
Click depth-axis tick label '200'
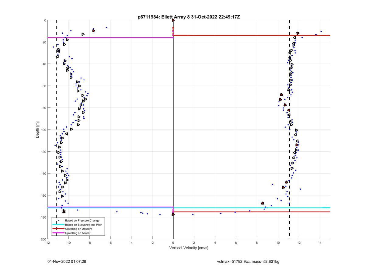43,239
